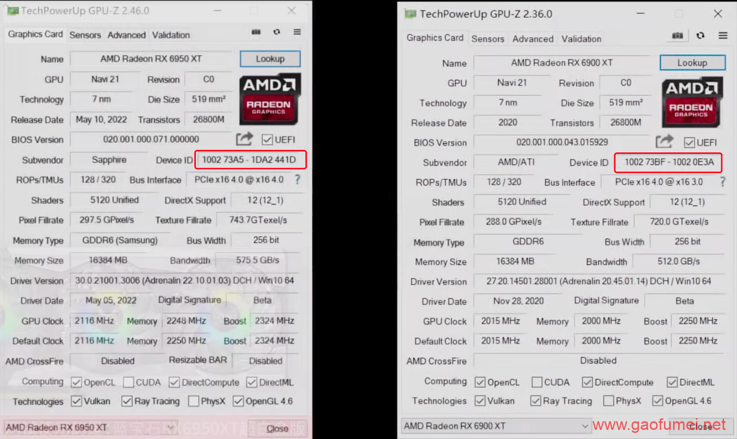This screenshot has width=737, height=439.
Task: Click the screenshot camera icon in GPU-Z 2.46.0
Action: [x=256, y=32]
